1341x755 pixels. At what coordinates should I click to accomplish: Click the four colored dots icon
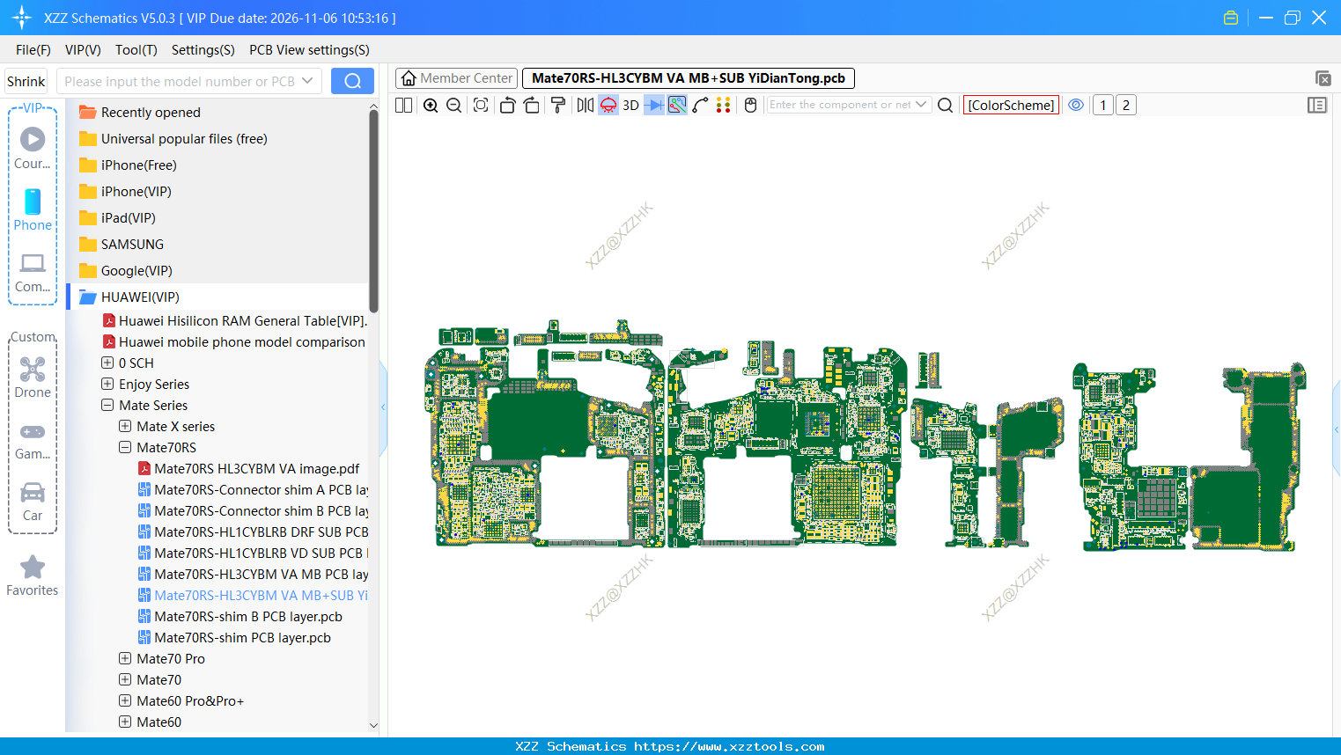(x=724, y=106)
